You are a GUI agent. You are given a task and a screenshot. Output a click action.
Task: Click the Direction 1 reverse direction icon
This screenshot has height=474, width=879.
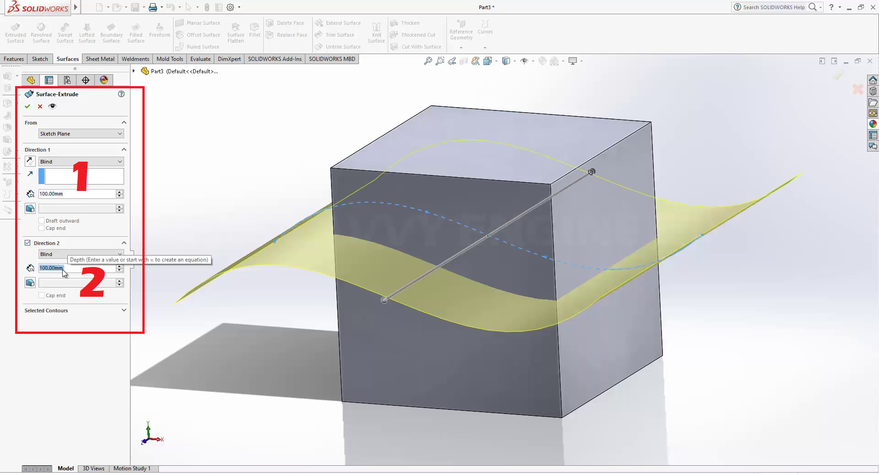(x=30, y=161)
